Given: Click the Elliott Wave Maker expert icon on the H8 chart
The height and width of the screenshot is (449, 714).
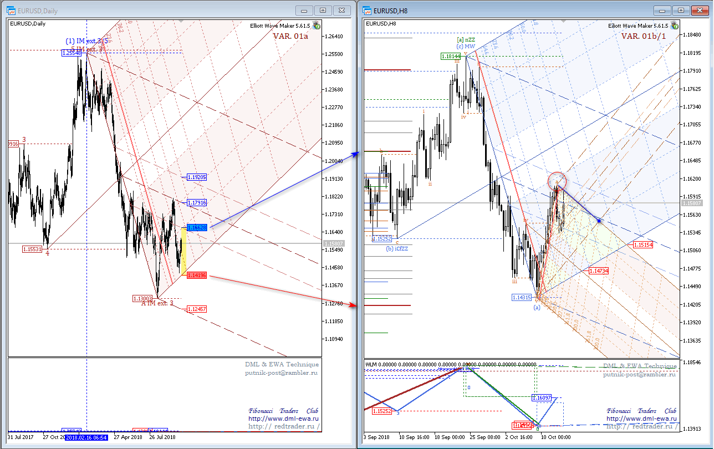Looking at the screenshot, I should coord(674,25).
